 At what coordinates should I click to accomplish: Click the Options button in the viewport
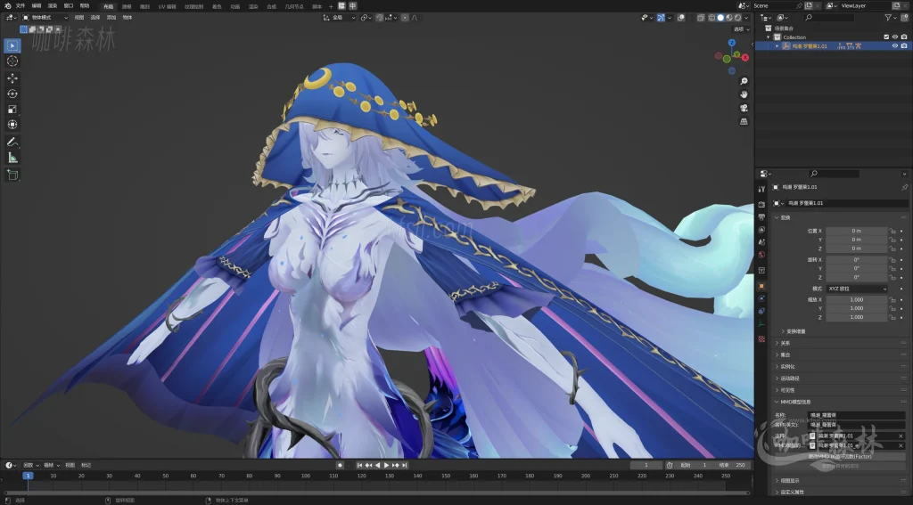tap(741, 29)
